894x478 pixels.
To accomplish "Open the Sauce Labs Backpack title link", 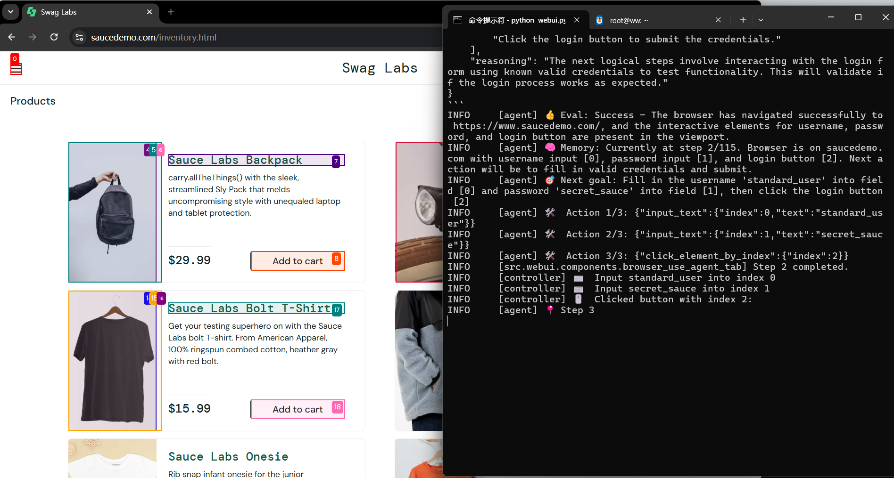I will (235, 160).
